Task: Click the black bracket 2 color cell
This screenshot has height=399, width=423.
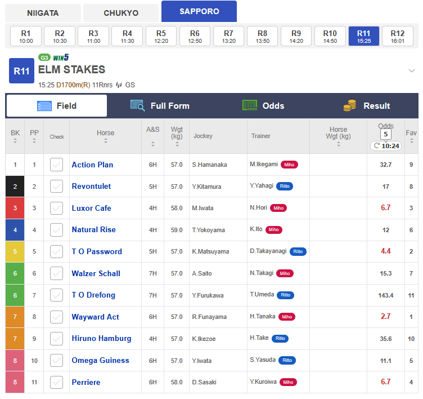Action: 15,187
